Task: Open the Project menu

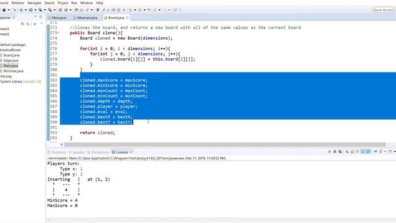Action: point(63,2)
